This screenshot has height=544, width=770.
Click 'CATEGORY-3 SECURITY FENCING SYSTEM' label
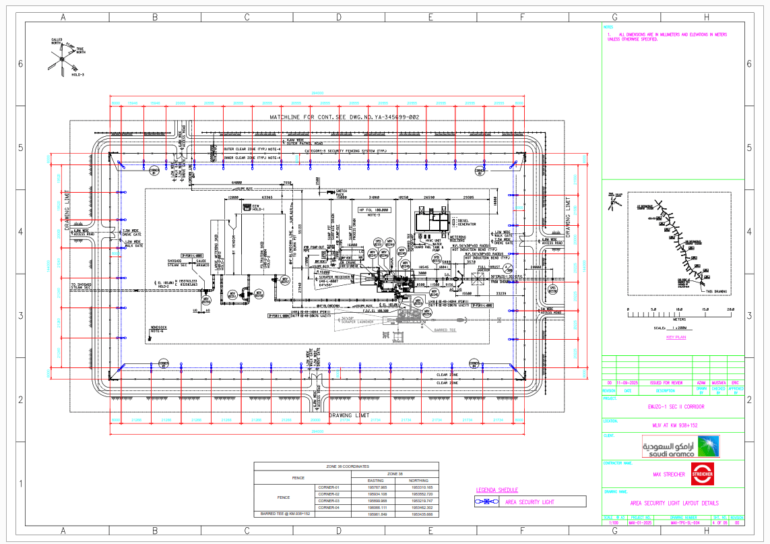[346, 151]
